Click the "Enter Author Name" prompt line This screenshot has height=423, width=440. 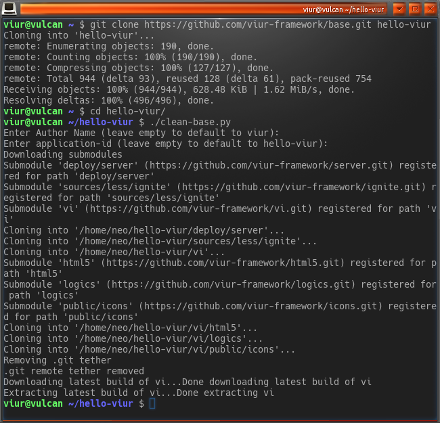[x=141, y=133]
